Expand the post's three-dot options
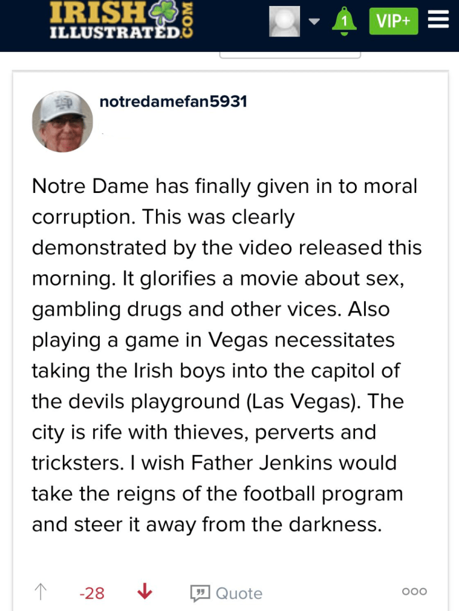 coord(414,592)
